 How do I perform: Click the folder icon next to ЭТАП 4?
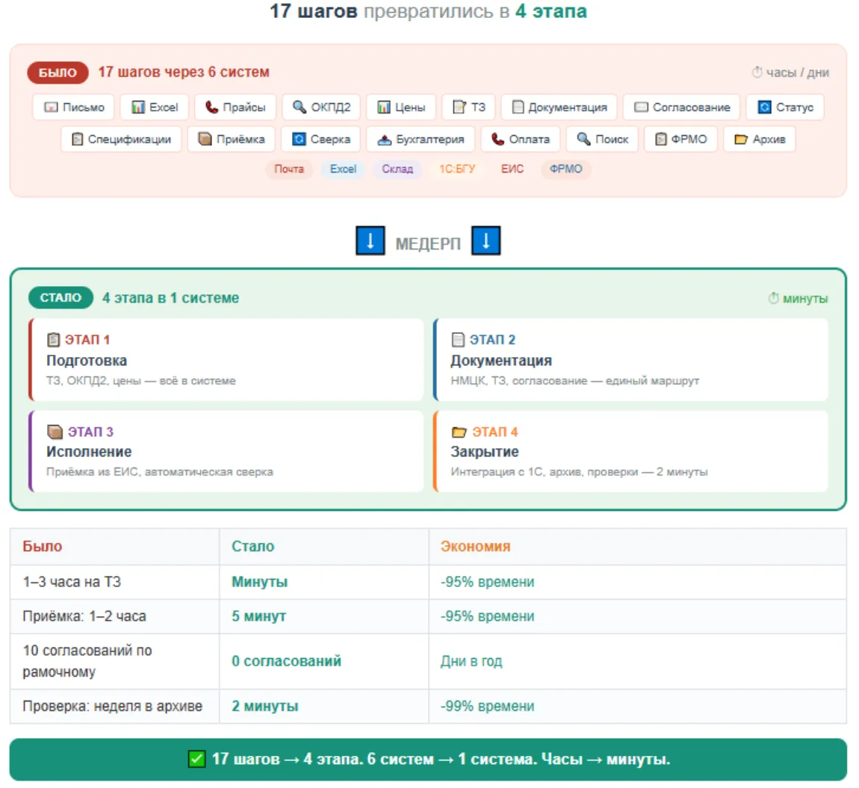pyautogui.click(x=459, y=432)
